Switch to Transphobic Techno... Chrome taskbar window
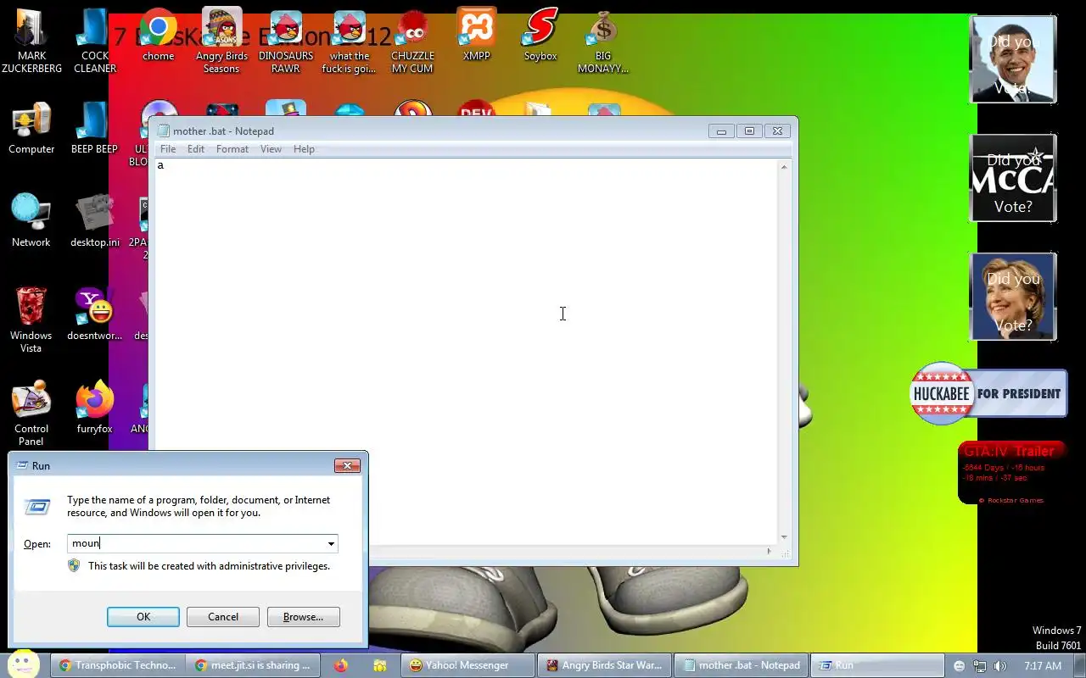 click(x=116, y=665)
